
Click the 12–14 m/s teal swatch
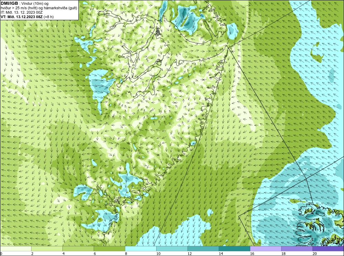point(203,249)
